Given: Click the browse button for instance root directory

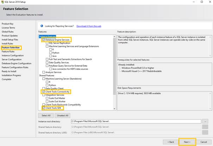Looking at the screenshot, I should (x=205, y=121).
